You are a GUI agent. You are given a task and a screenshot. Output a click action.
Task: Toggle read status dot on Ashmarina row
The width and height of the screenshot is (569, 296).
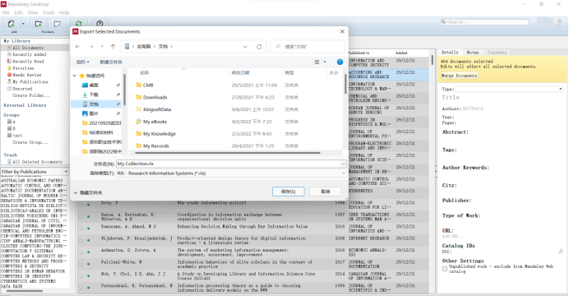pos(89,252)
